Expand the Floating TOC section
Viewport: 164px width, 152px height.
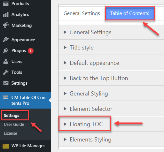click(85, 124)
